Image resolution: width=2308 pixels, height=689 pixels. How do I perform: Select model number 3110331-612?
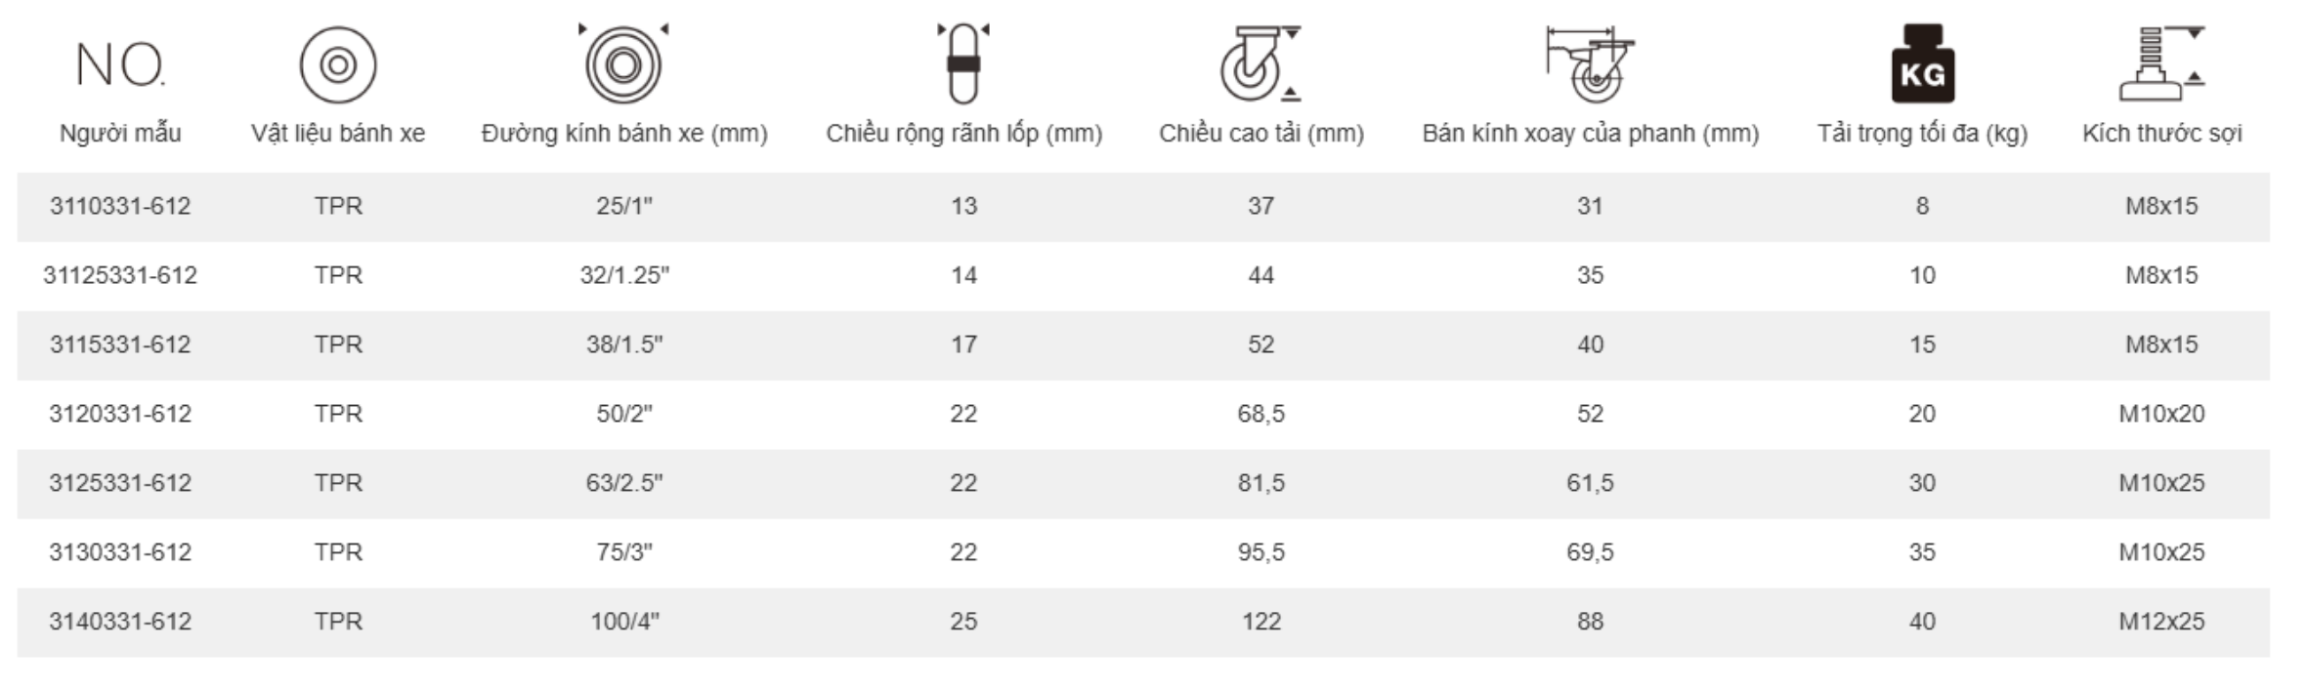tap(120, 206)
